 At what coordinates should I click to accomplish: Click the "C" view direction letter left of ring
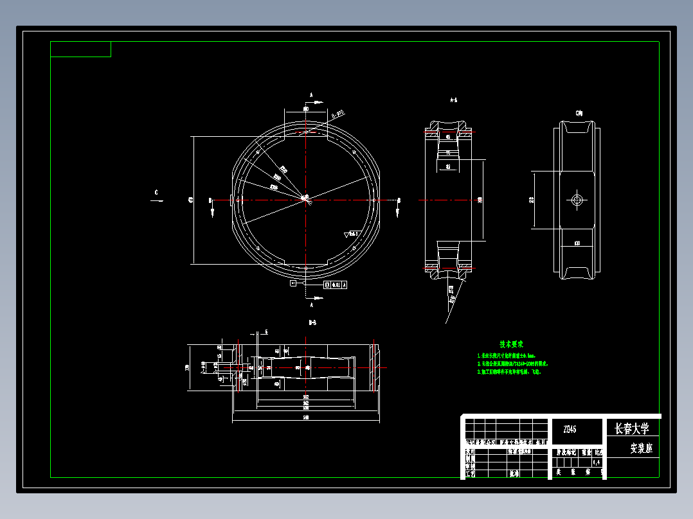[156, 193]
